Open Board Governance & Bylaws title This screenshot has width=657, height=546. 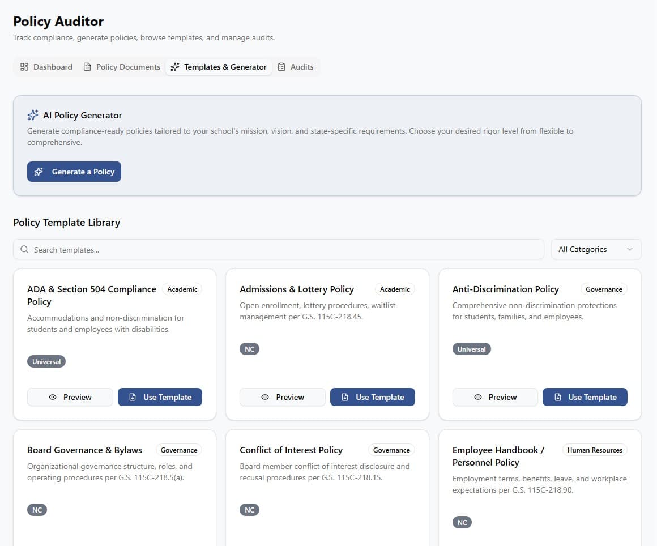[84, 450]
